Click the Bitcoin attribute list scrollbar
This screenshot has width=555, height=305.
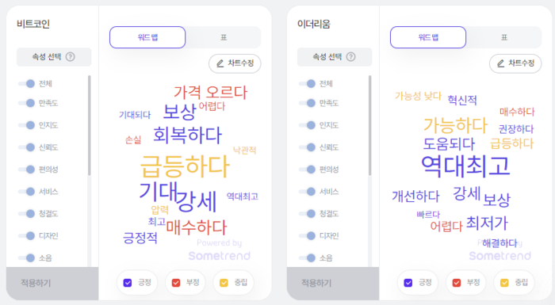pos(89,125)
